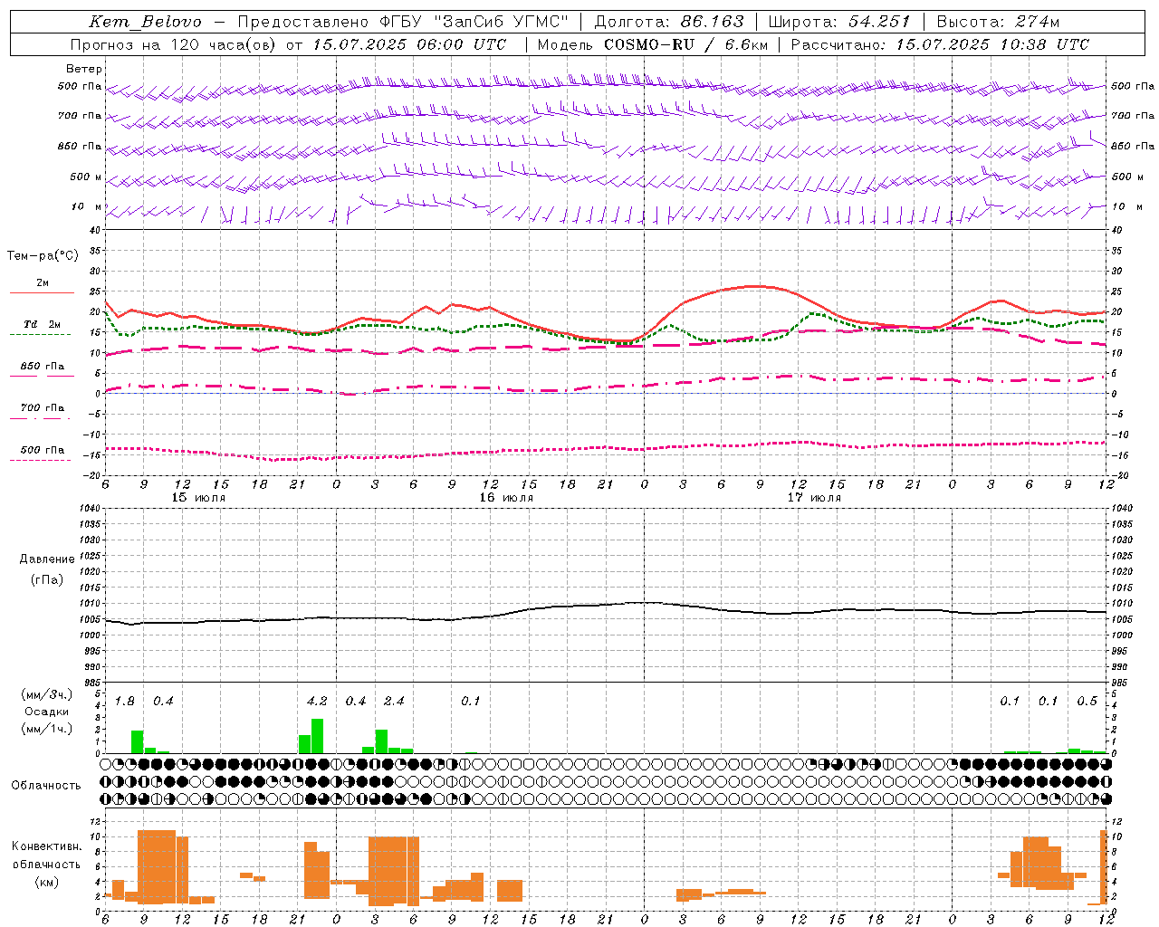The image size is (1159, 927).
Task: Click the forecast text Прогноз на 120 часа(ов)
Action: point(174,44)
